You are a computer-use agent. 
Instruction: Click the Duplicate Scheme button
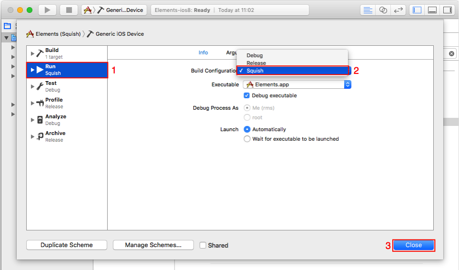pos(67,245)
